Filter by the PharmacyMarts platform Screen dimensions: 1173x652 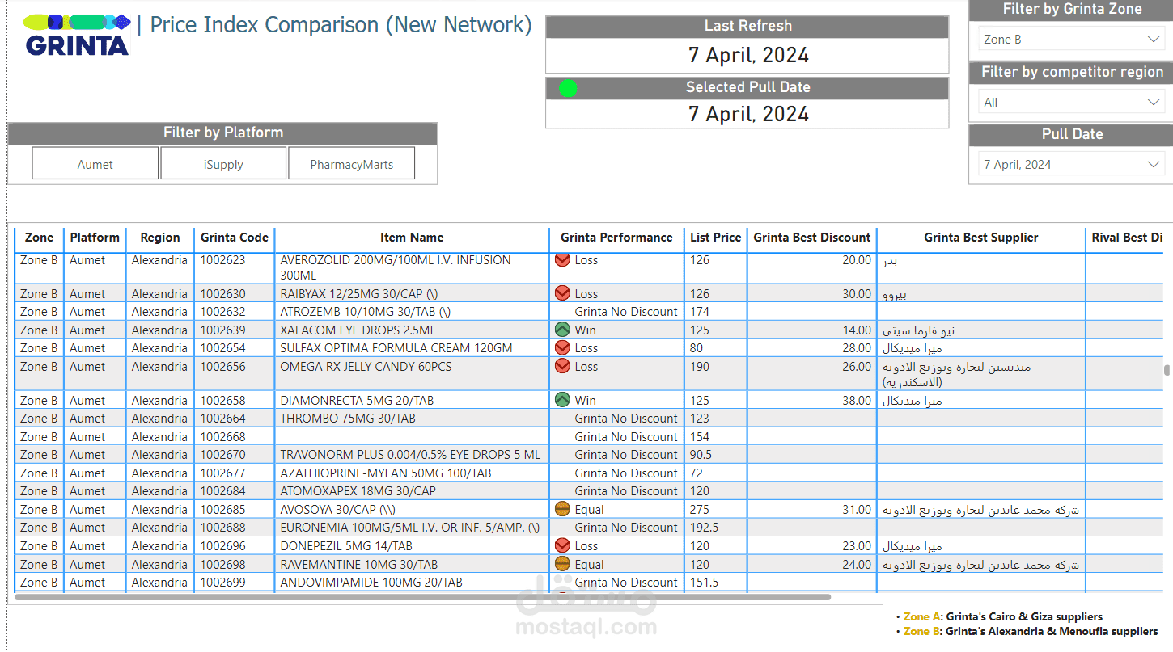coord(352,164)
